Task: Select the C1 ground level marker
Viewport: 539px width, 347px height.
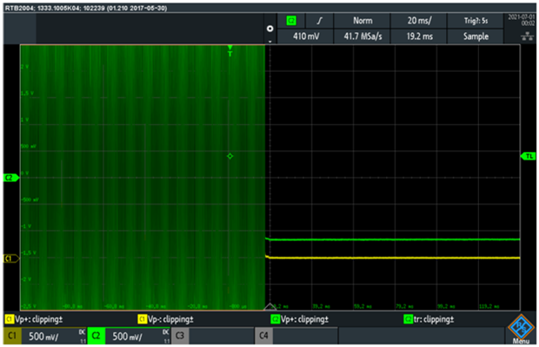Action: (10, 259)
